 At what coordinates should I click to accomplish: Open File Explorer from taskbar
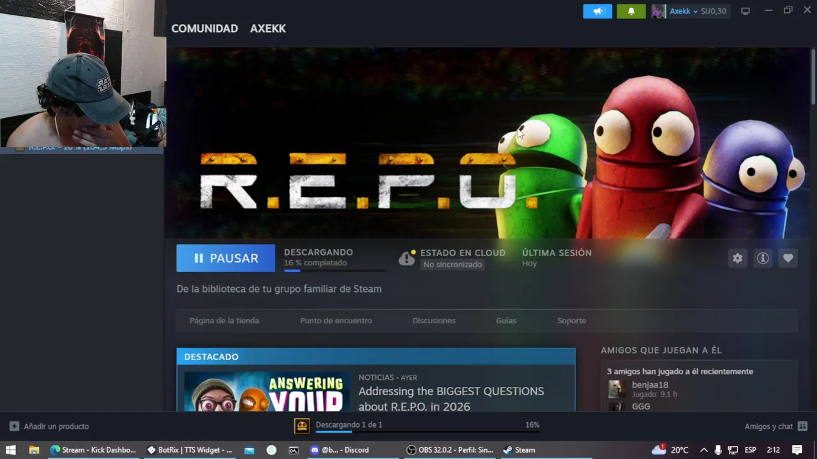pos(34,450)
